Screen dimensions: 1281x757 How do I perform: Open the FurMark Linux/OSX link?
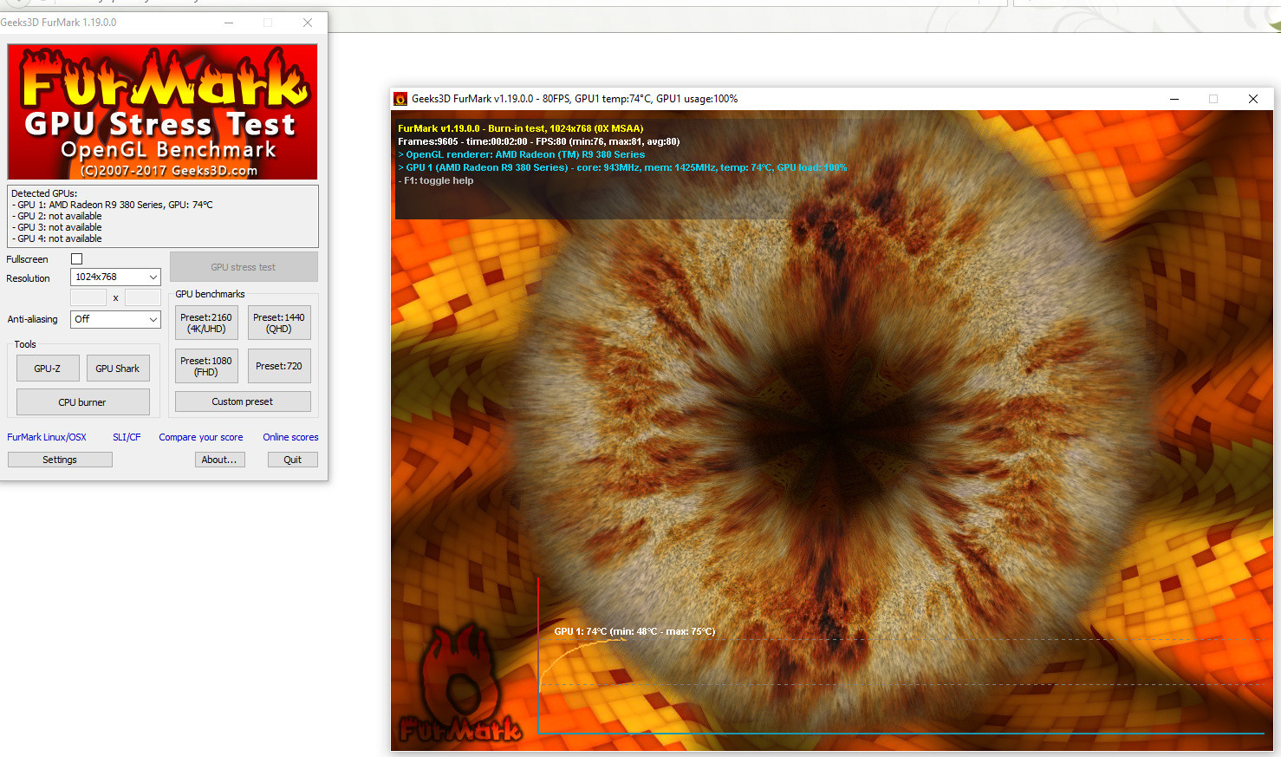coord(47,437)
